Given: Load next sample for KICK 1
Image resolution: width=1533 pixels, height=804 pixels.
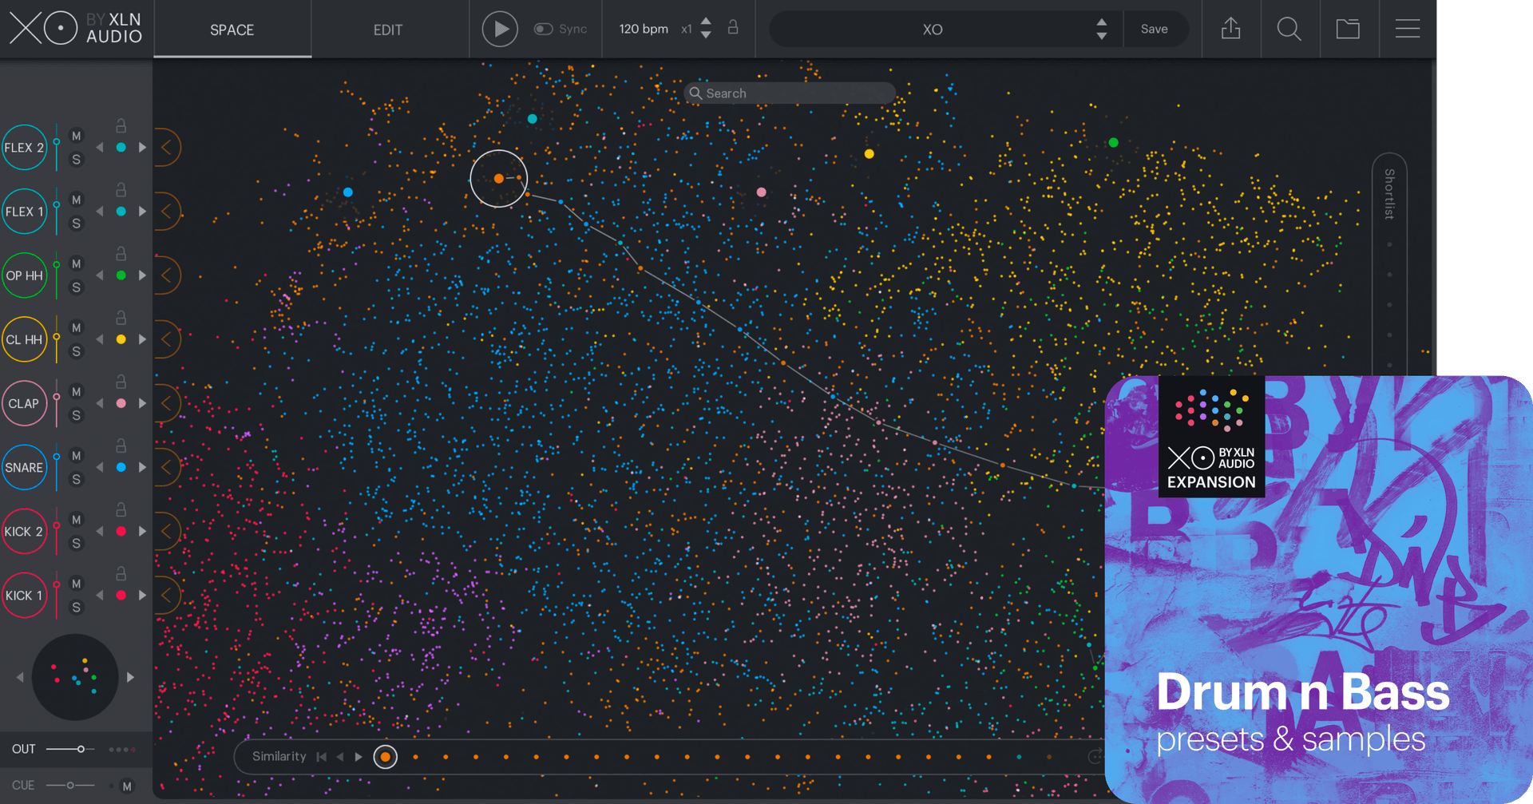Looking at the screenshot, I should (142, 595).
